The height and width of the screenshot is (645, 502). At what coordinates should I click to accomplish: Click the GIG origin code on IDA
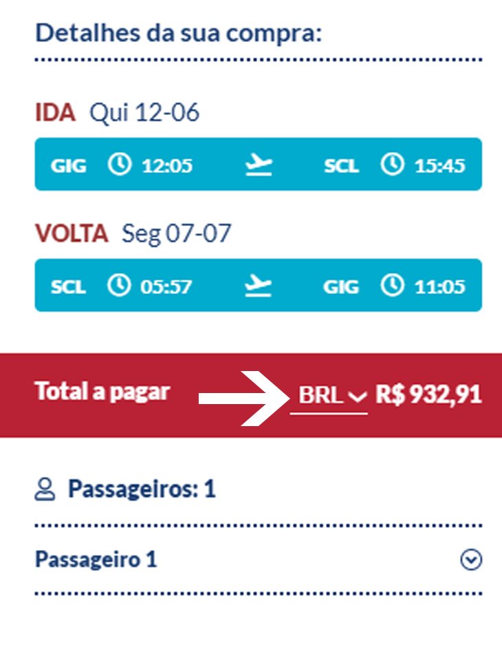(x=69, y=166)
